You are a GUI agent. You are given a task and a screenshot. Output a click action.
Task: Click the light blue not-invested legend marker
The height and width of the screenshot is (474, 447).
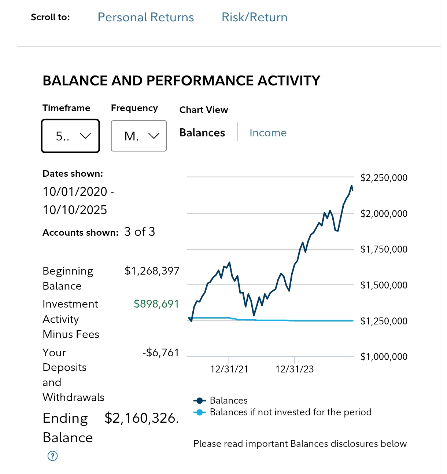(x=199, y=412)
